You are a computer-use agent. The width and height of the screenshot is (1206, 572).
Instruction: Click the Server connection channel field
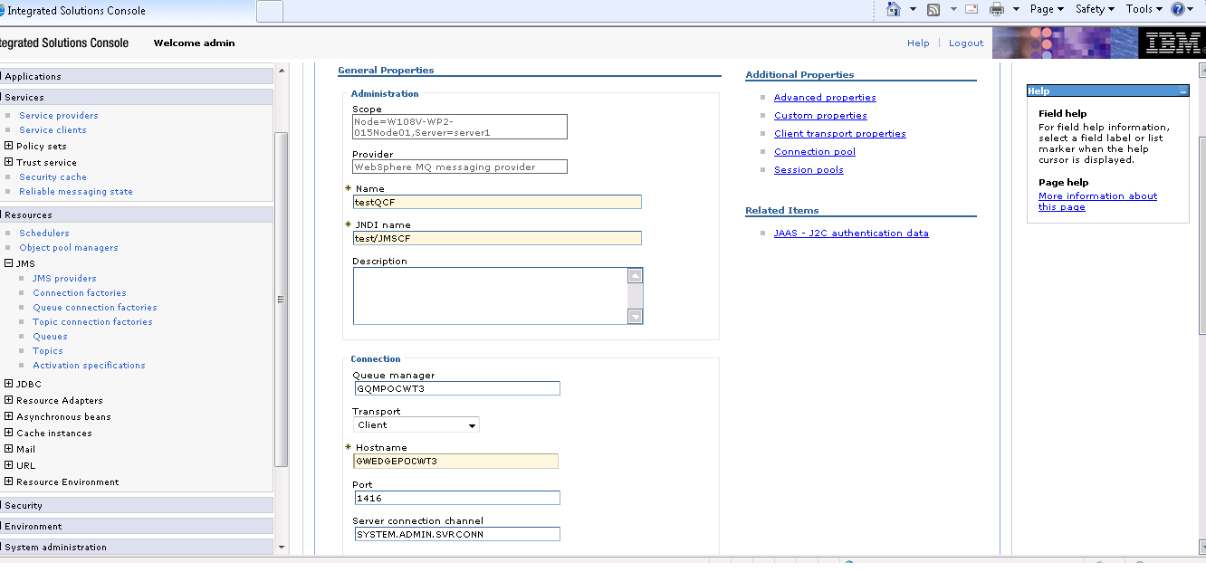click(457, 534)
